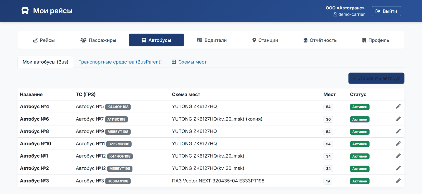Click the demo-carrier user label
This screenshot has height=194, width=422.
(x=349, y=14)
